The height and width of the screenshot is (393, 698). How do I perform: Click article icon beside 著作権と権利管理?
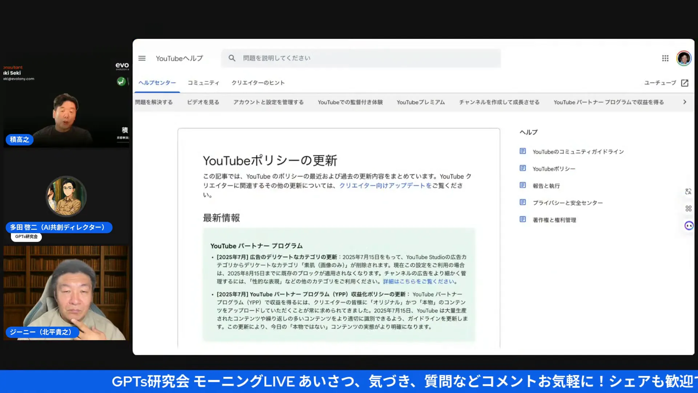pyautogui.click(x=522, y=219)
